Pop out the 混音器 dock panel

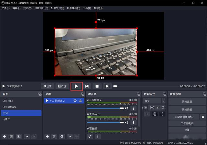click(x=138, y=94)
